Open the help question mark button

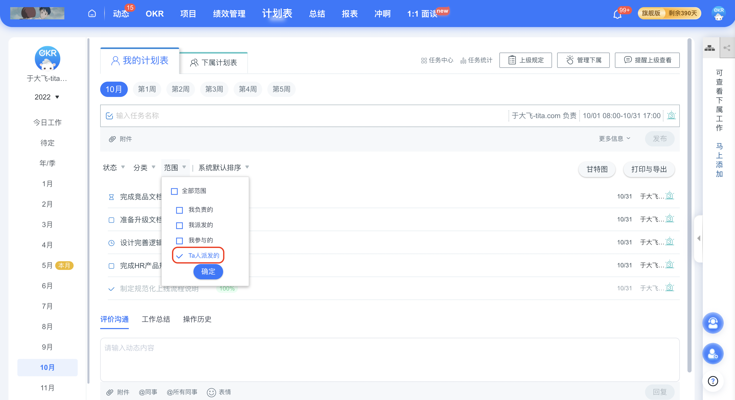click(713, 381)
